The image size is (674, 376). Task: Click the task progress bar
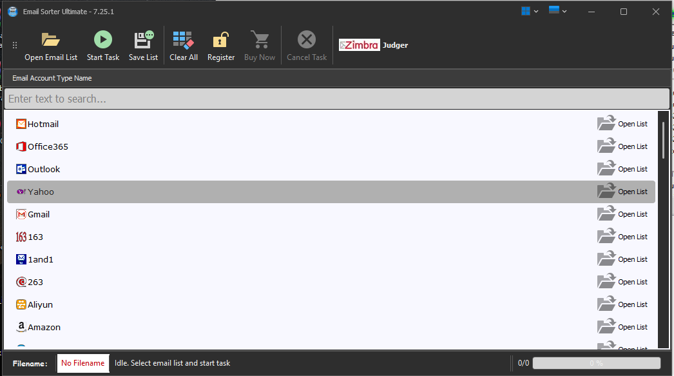tap(596, 362)
